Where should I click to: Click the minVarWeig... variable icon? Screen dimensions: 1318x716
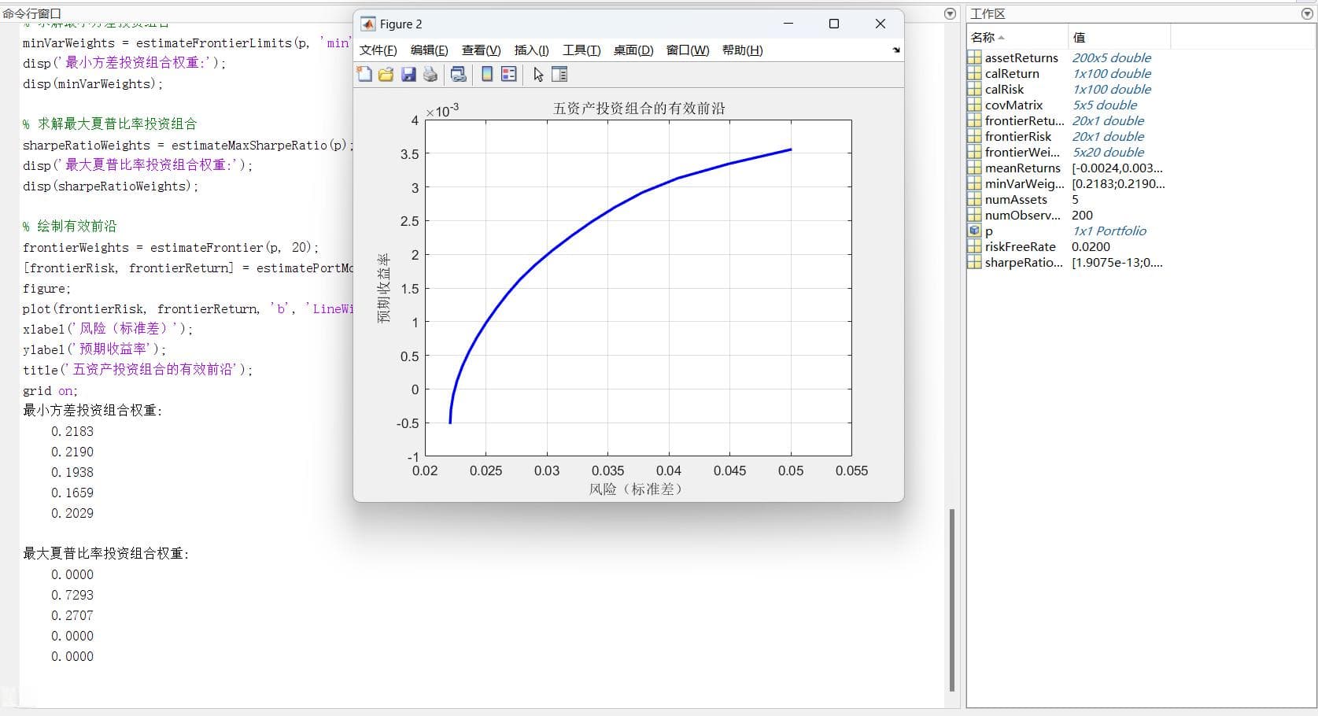(974, 183)
